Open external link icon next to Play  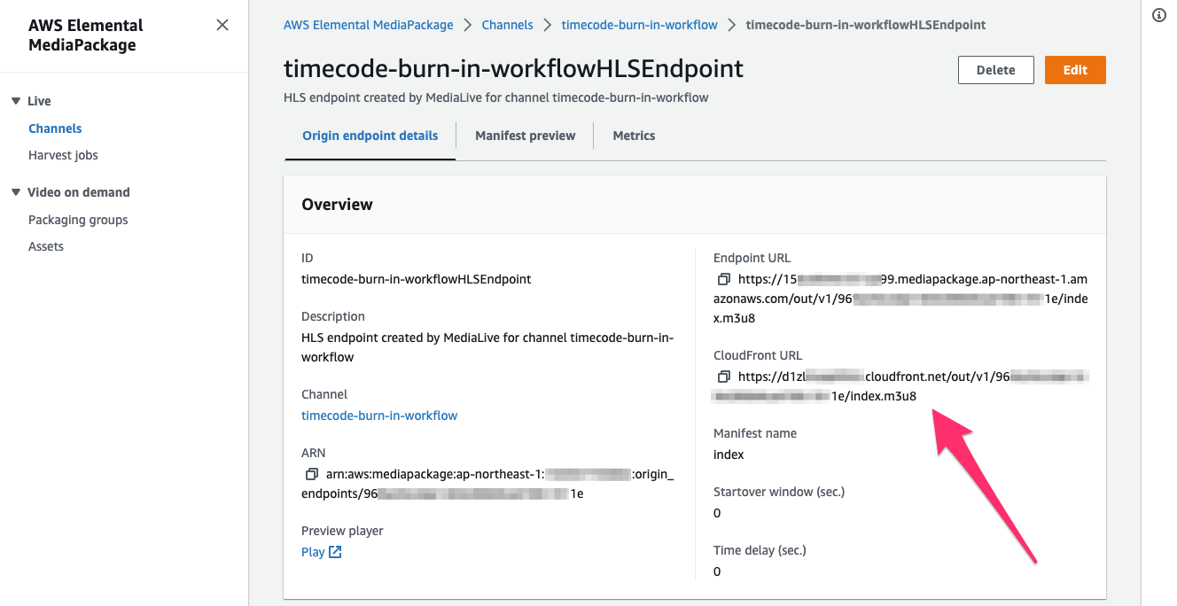tap(335, 552)
